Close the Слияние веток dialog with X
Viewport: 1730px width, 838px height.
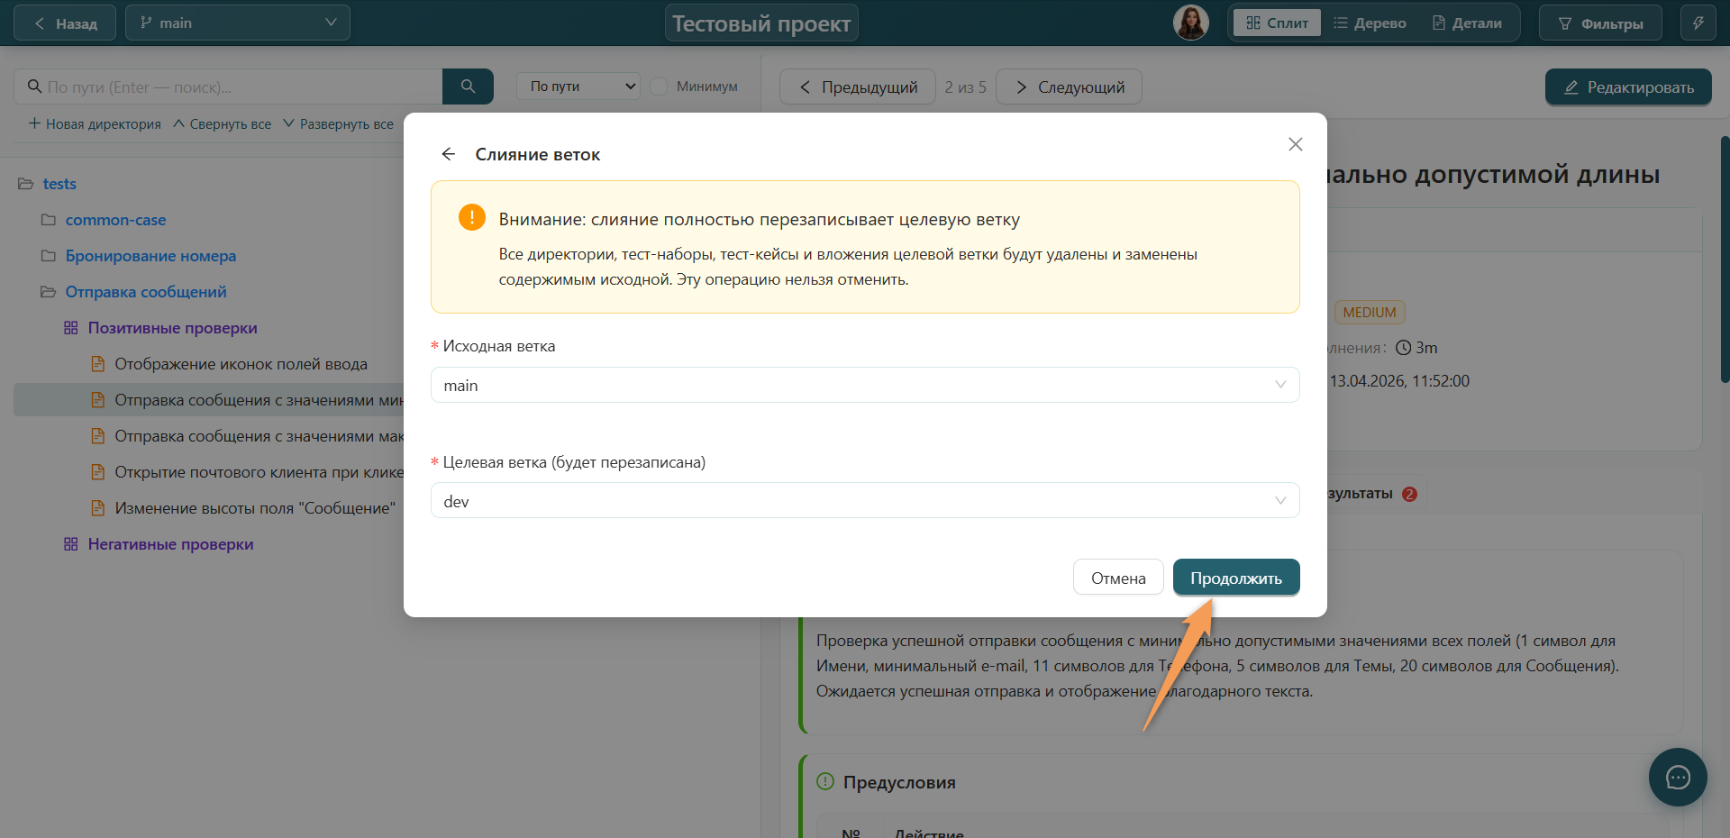(x=1295, y=144)
